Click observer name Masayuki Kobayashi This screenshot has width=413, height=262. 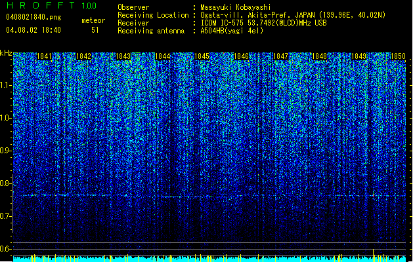(x=236, y=7)
